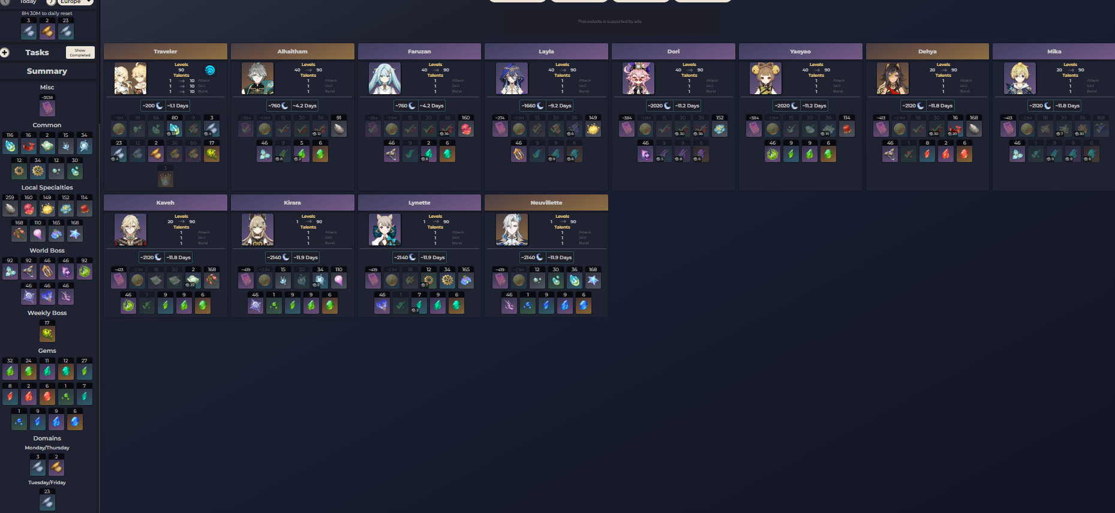Select the Neuvillette character portrait

512,230
